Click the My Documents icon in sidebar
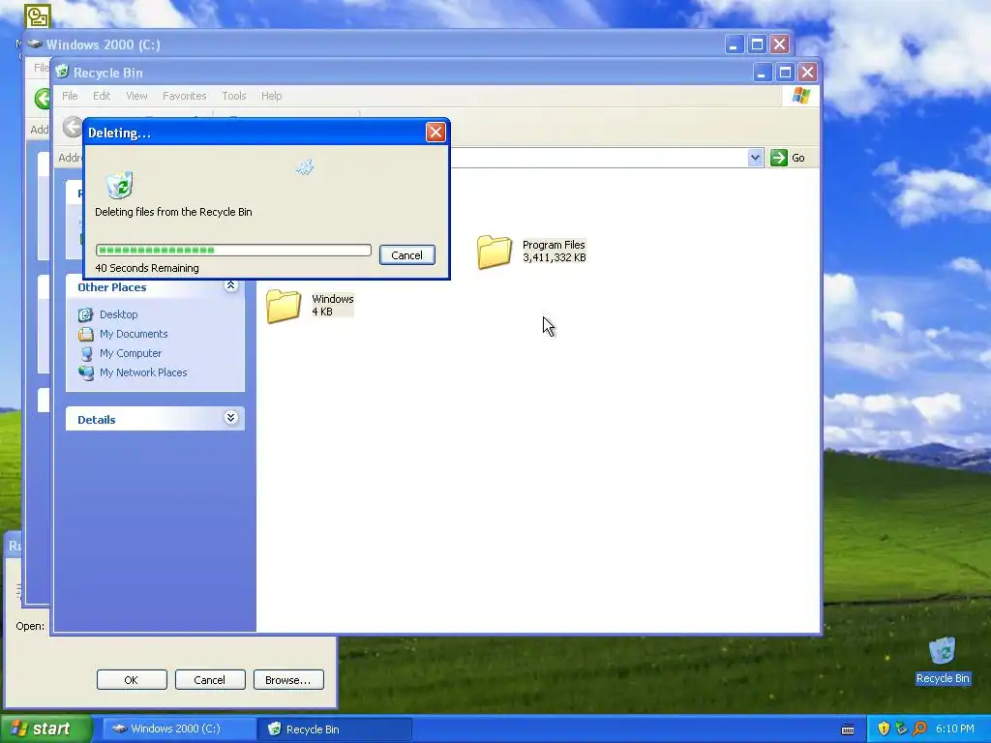The height and width of the screenshot is (743, 991). [85, 334]
